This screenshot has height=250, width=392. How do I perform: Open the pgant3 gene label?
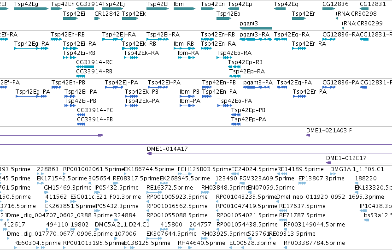point(248,24)
